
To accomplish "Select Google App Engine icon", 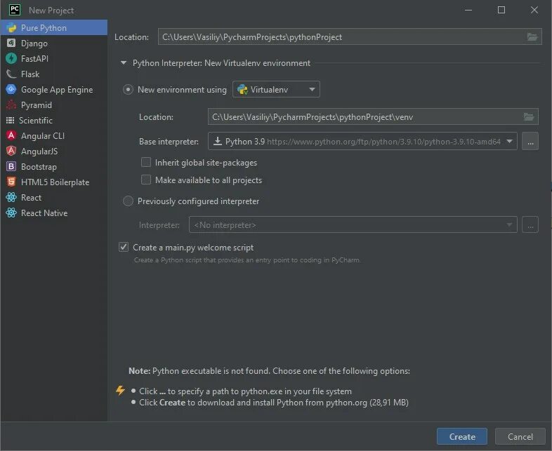I will coord(11,89).
